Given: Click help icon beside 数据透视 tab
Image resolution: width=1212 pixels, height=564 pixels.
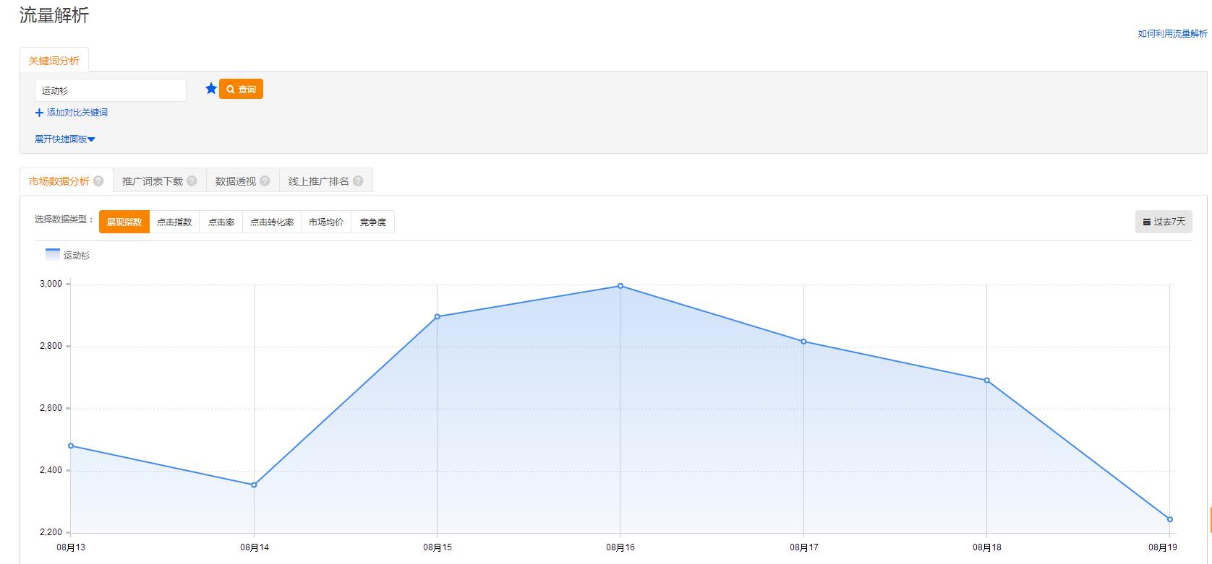Looking at the screenshot, I should [x=265, y=181].
